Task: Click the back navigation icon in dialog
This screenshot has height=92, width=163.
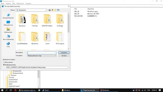Action: [x=50, y=10]
